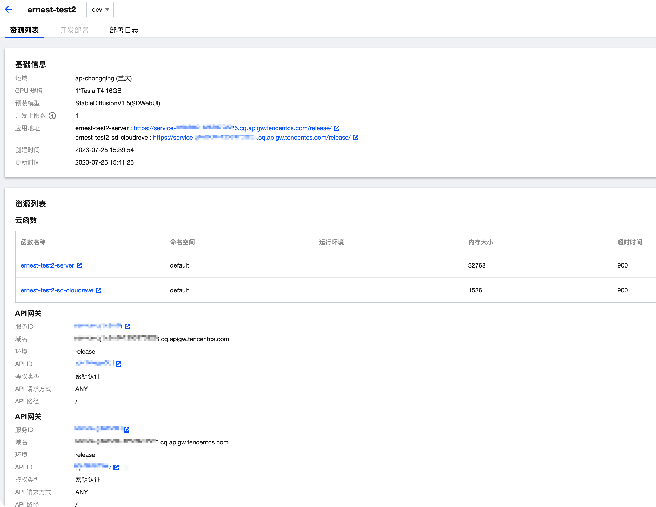Click the back arrow to return

coord(8,9)
